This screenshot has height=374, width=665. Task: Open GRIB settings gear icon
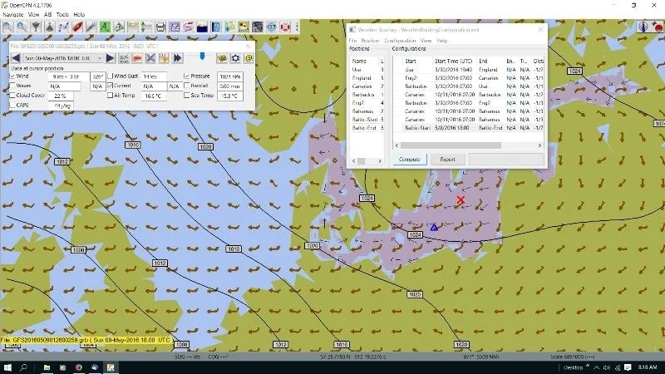235,58
